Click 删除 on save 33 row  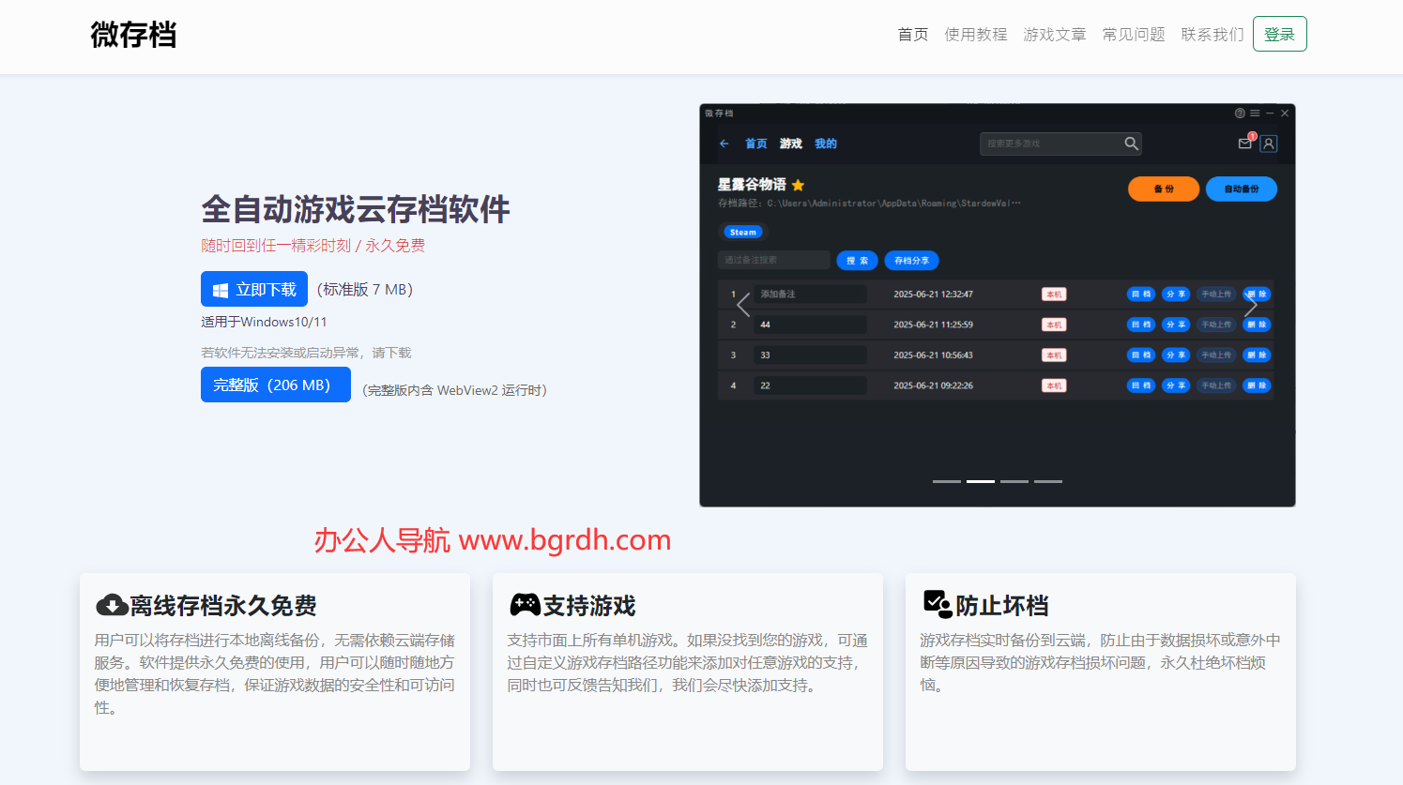[x=1257, y=355]
